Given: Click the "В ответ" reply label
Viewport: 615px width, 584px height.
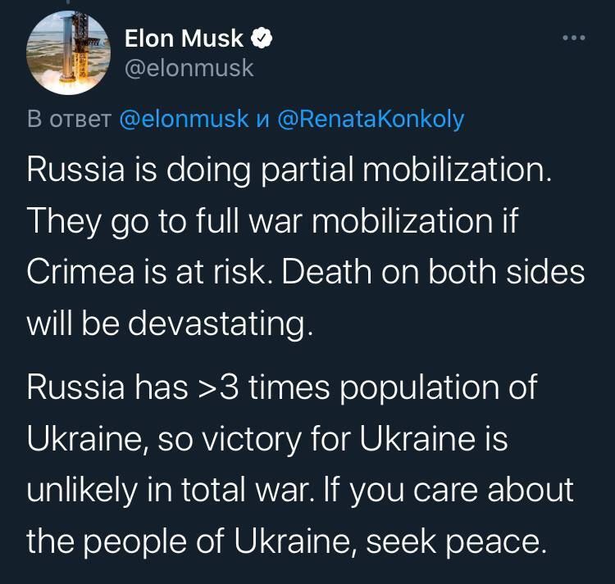Looking at the screenshot, I should pyautogui.click(x=69, y=119).
